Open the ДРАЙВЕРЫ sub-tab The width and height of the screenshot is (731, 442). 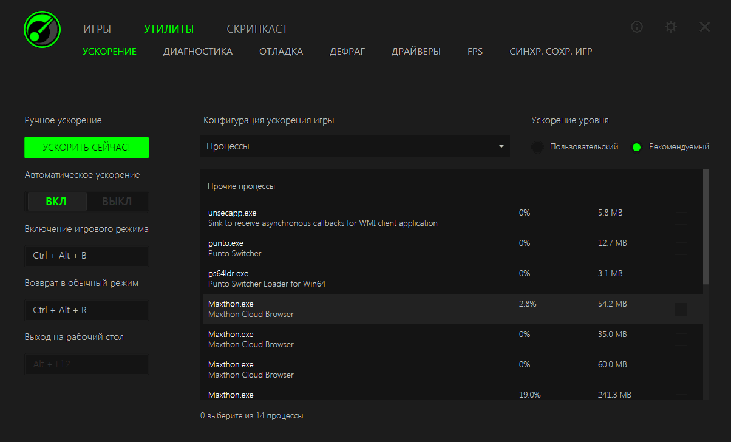416,52
